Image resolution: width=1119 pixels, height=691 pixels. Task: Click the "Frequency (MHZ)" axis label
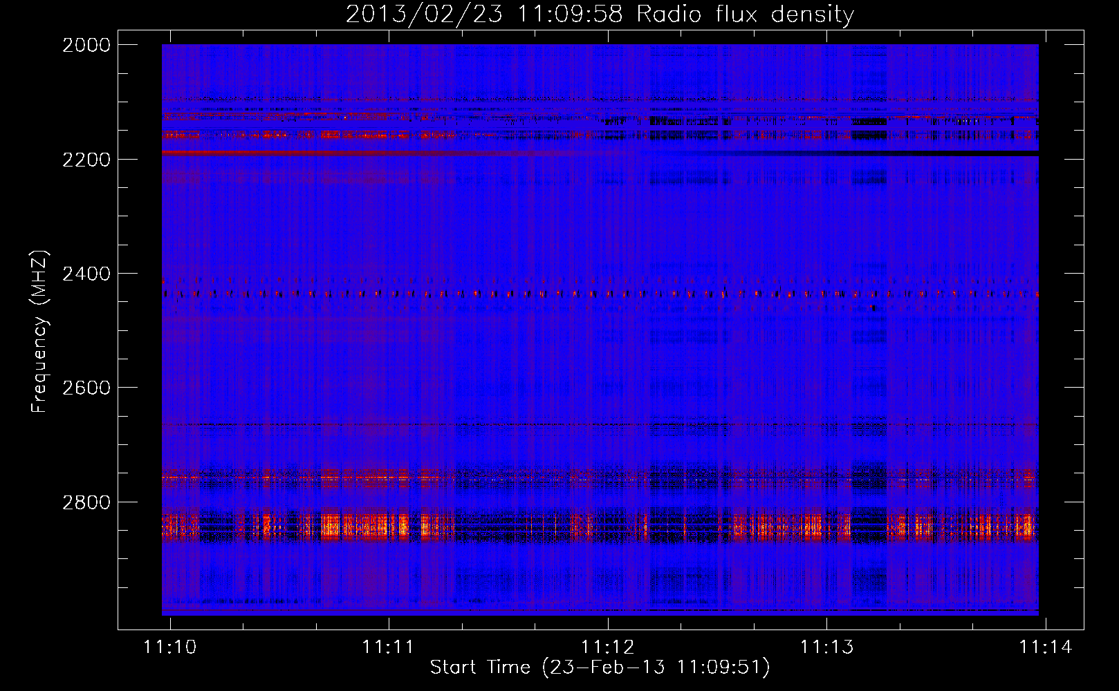pyautogui.click(x=39, y=332)
